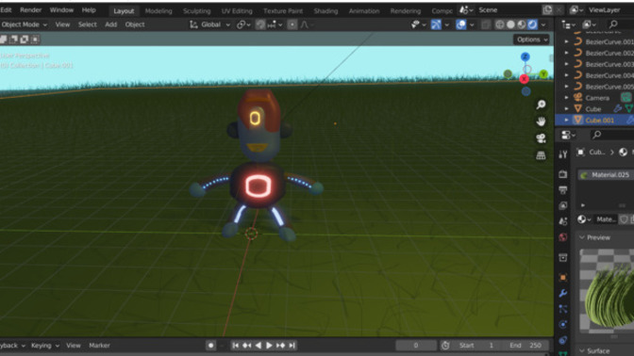This screenshot has width=634, height=356.
Task: Play the animation forward
Action: tap(269, 346)
